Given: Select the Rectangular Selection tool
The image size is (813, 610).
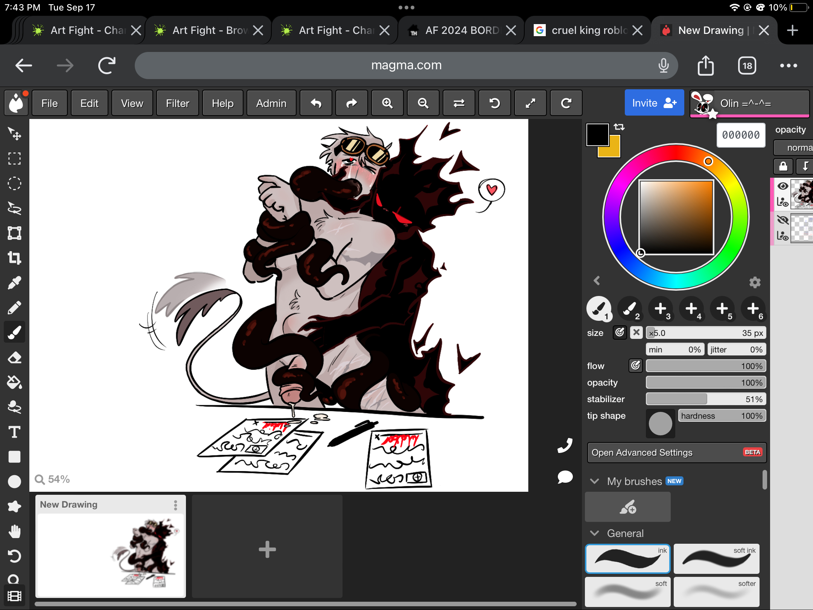Looking at the screenshot, I should click(14, 159).
